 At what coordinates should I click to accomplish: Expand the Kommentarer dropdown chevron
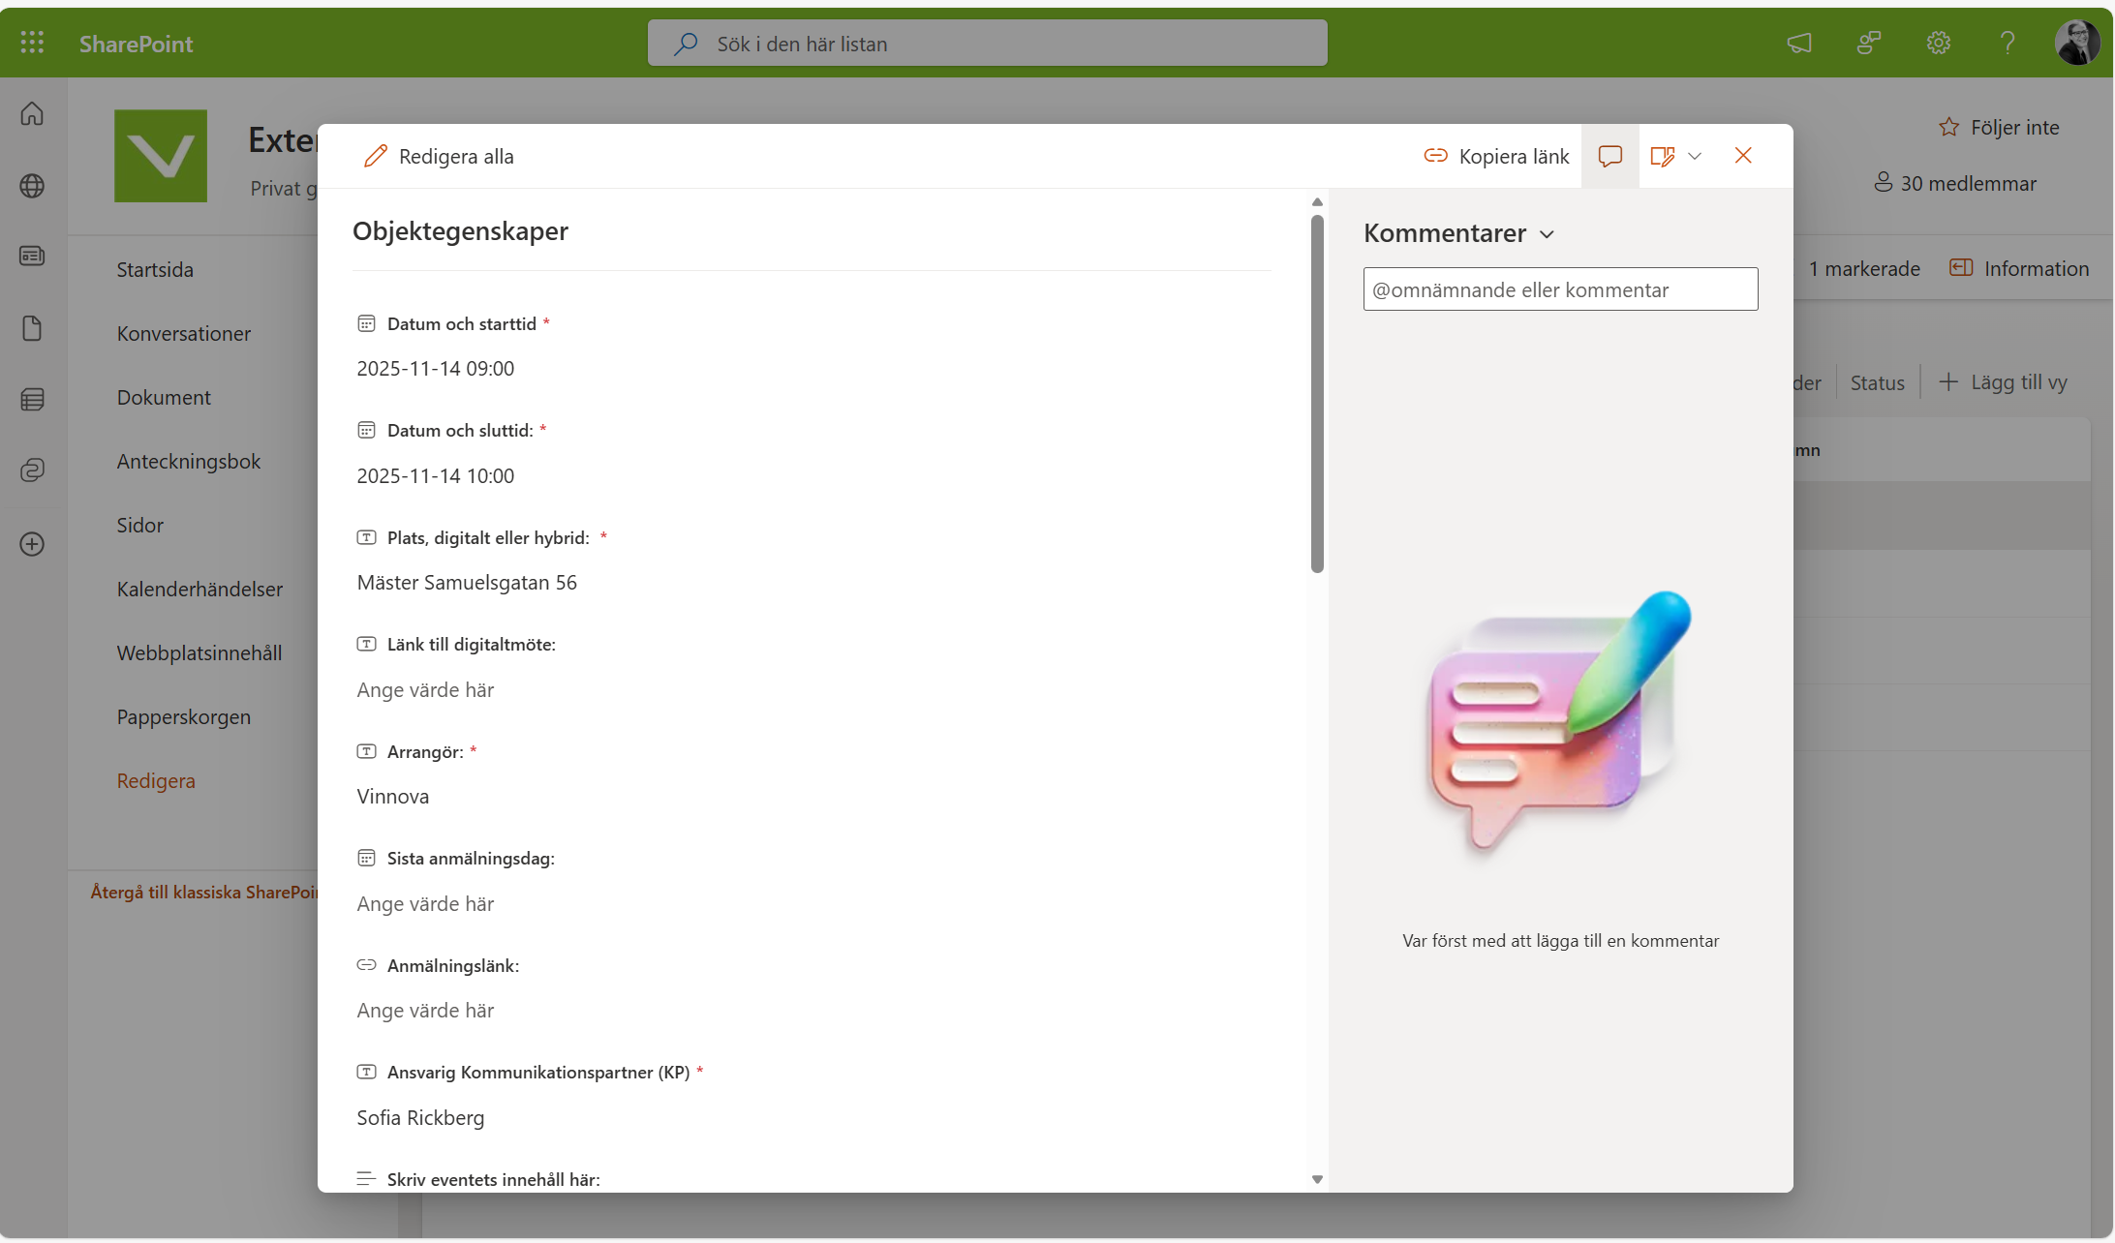[x=1547, y=234]
